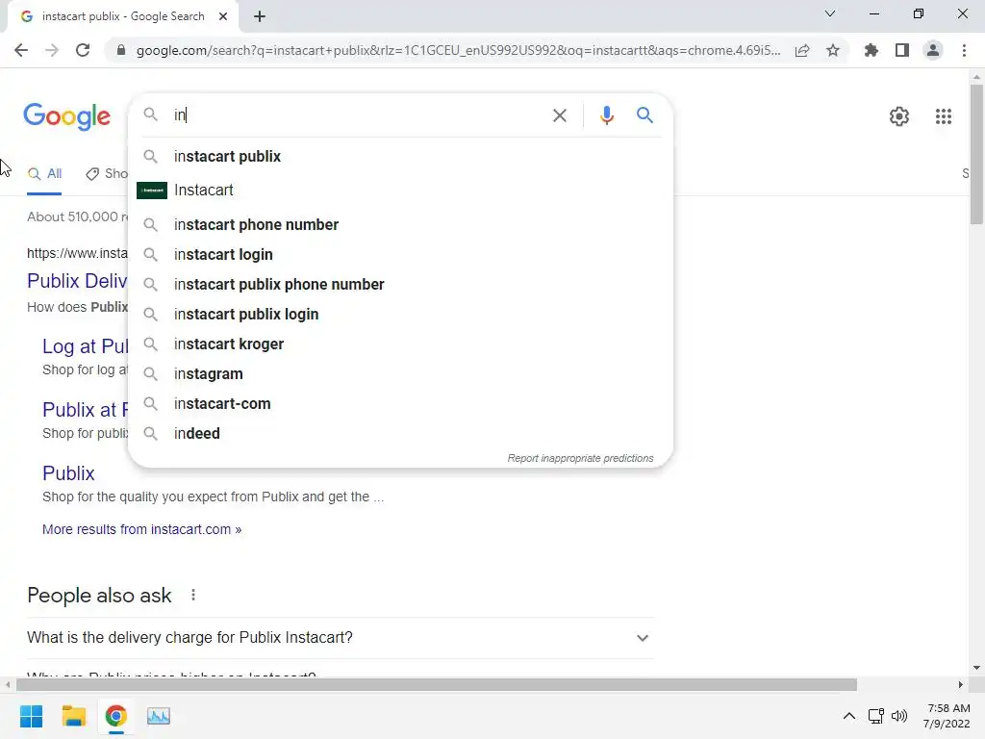Open a new browser tab
Screen dimensions: 985x739
[260, 15]
